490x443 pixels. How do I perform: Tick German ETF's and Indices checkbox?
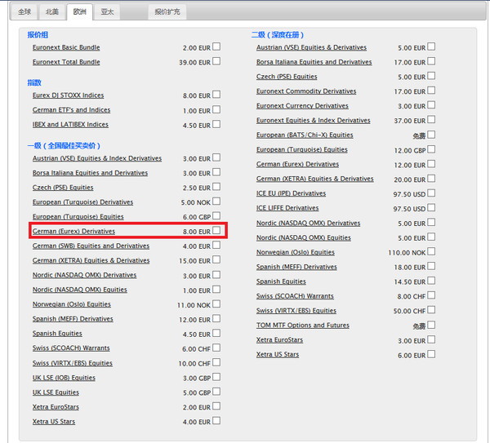[216, 109]
